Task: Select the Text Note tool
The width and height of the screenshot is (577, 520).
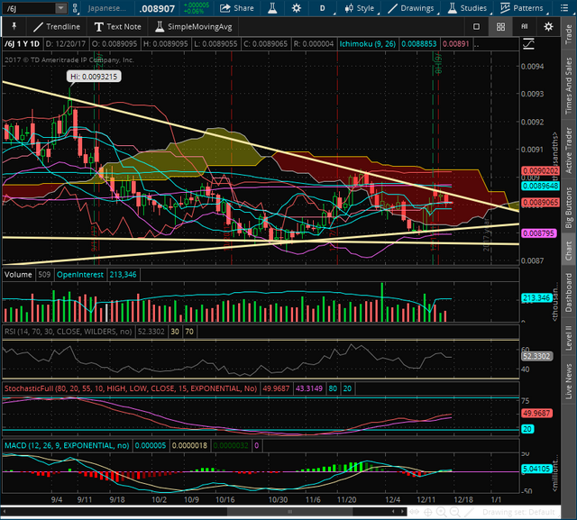Action: point(118,26)
